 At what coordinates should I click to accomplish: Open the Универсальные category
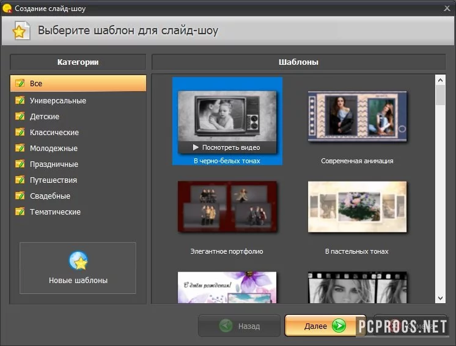(78, 100)
